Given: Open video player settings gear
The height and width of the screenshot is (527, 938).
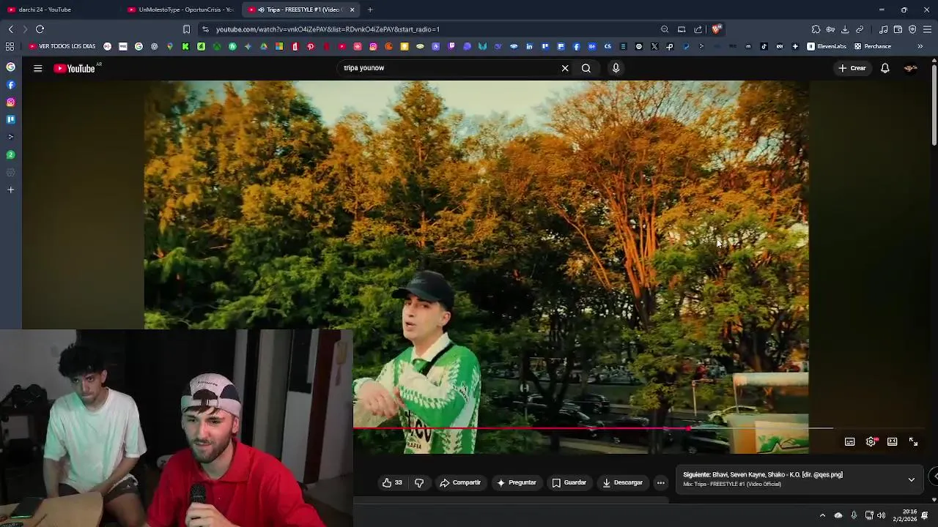Looking at the screenshot, I should tap(871, 441).
